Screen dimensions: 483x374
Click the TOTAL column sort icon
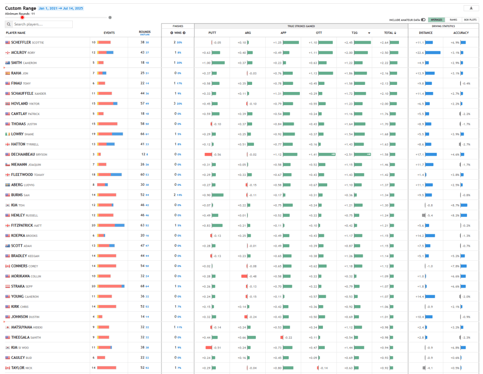click(395, 33)
